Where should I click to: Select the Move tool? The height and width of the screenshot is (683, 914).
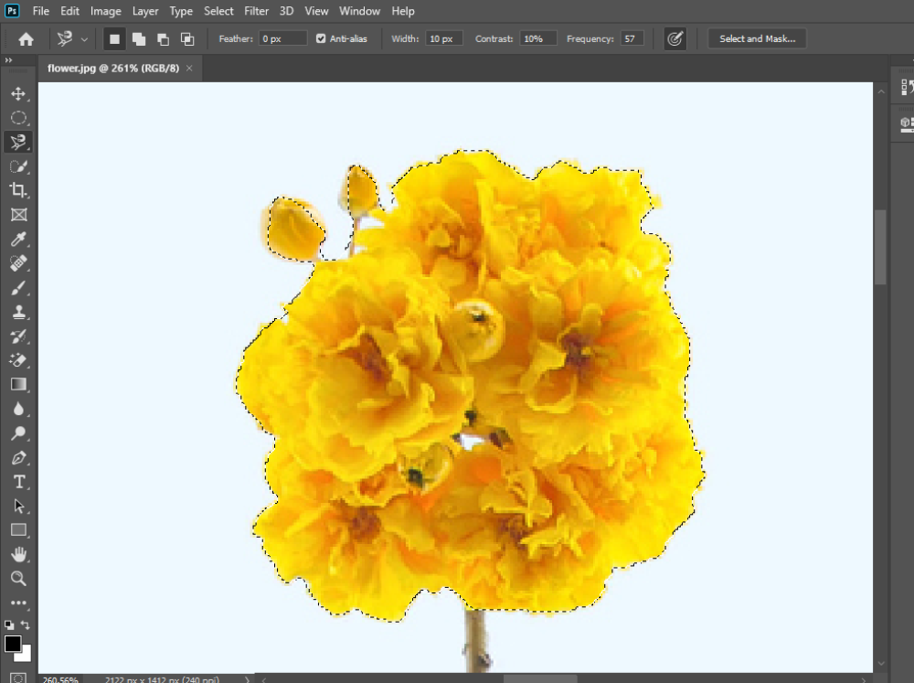[x=18, y=93]
